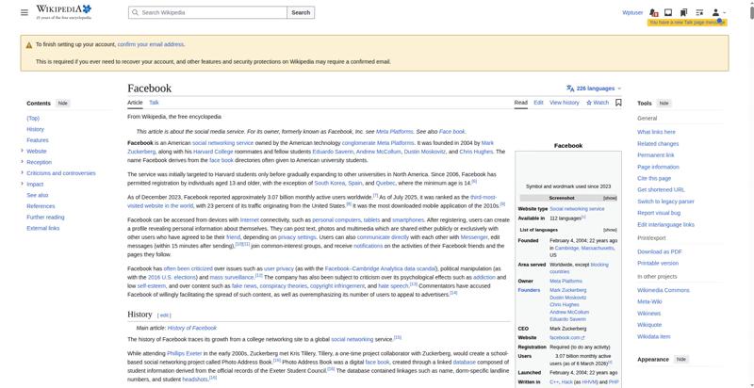Jump to (Top) in Contents
Screen dimensions: 754x388
[33, 118]
